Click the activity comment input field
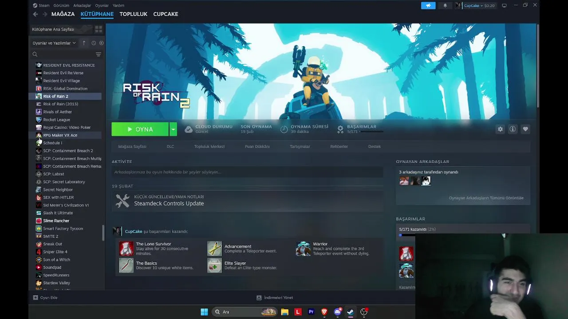 (x=247, y=172)
